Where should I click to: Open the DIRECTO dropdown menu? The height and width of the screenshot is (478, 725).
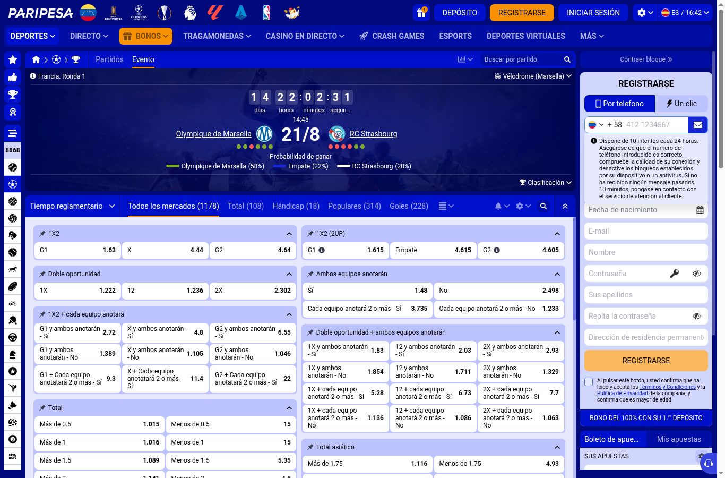click(x=89, y=36)
